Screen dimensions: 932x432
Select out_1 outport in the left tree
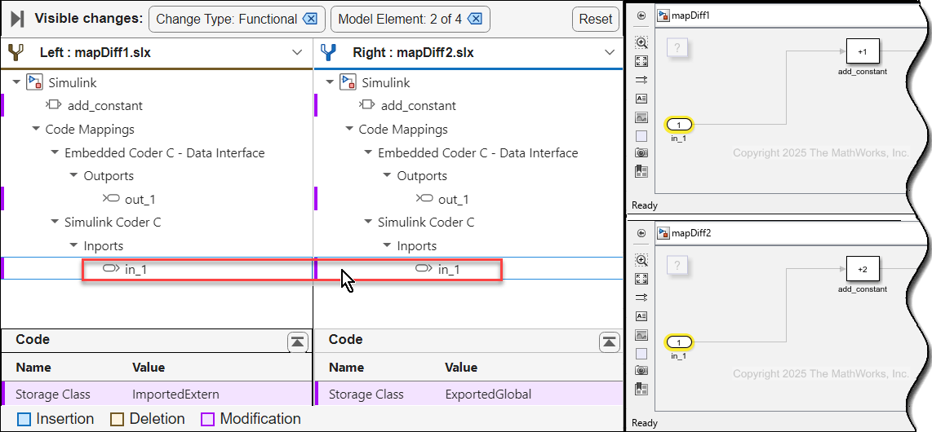(x=139, y=200)
